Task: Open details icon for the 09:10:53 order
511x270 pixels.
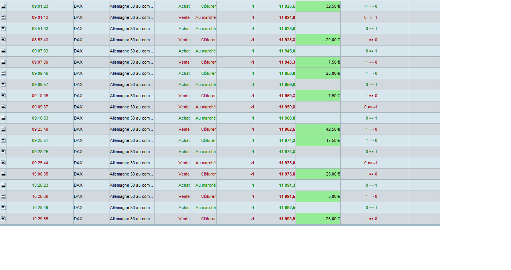Action: (3, 118)
